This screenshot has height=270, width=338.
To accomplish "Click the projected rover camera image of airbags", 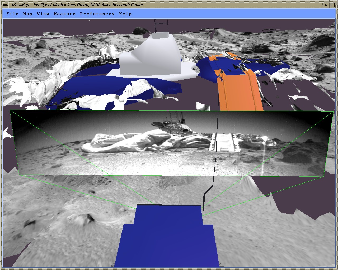I will (x=127, y=144).
